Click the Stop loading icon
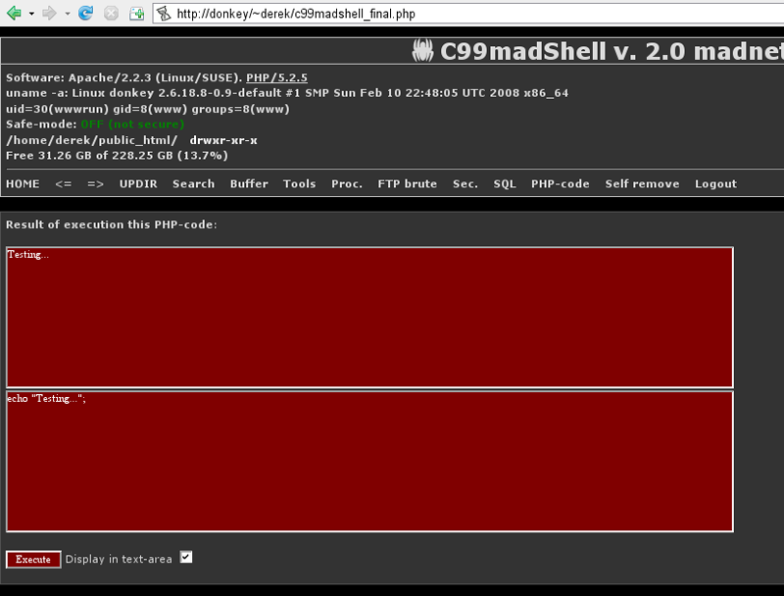 [111, 13]
